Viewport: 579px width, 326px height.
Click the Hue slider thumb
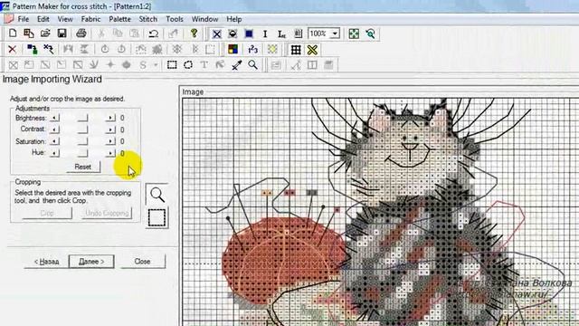point(83,153)
